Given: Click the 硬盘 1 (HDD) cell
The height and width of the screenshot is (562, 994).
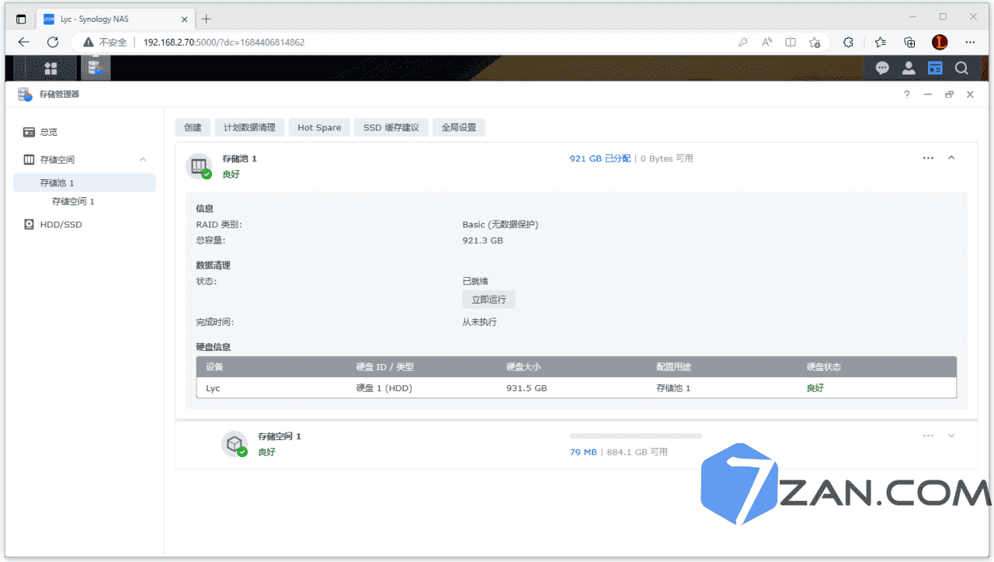Looking at the screenshot, I should (384, 387).
